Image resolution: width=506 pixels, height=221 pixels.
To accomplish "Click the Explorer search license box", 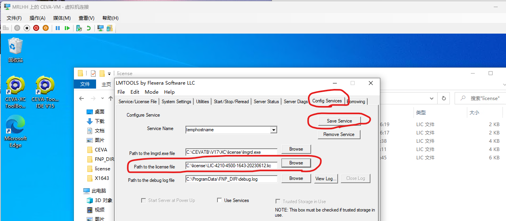I will coord(480,98).
